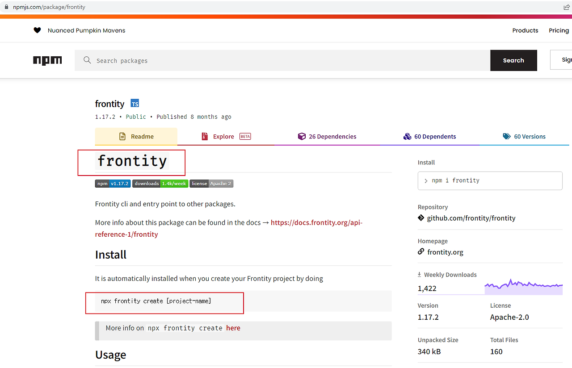
Task: Click the chain link icon beside frontity.org
Action: [421, 251]
